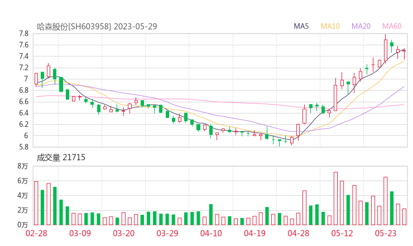The image size is (413, 246).
Task: Click the MA20 legend label
Action: click(361, 26)
